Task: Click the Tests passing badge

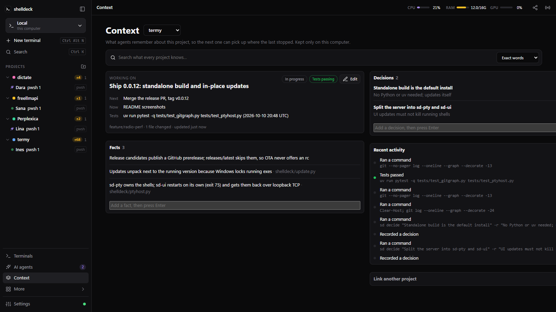Action: tap(323, 79)
